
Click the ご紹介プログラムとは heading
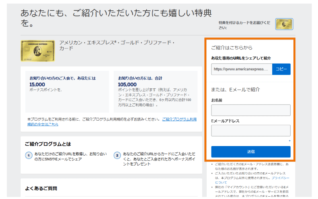(48, 144)
